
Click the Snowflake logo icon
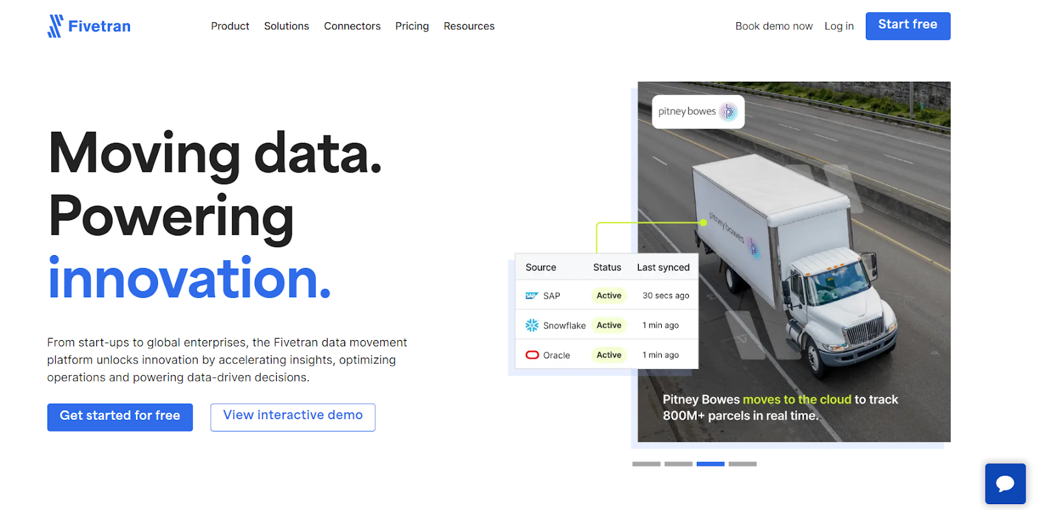(x=532, y=325)
